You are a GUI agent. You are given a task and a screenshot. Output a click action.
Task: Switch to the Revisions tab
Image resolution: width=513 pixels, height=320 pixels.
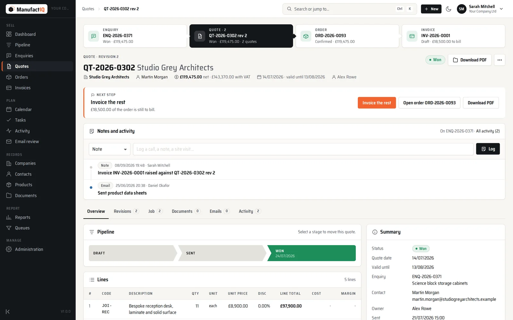click(126, 211)
